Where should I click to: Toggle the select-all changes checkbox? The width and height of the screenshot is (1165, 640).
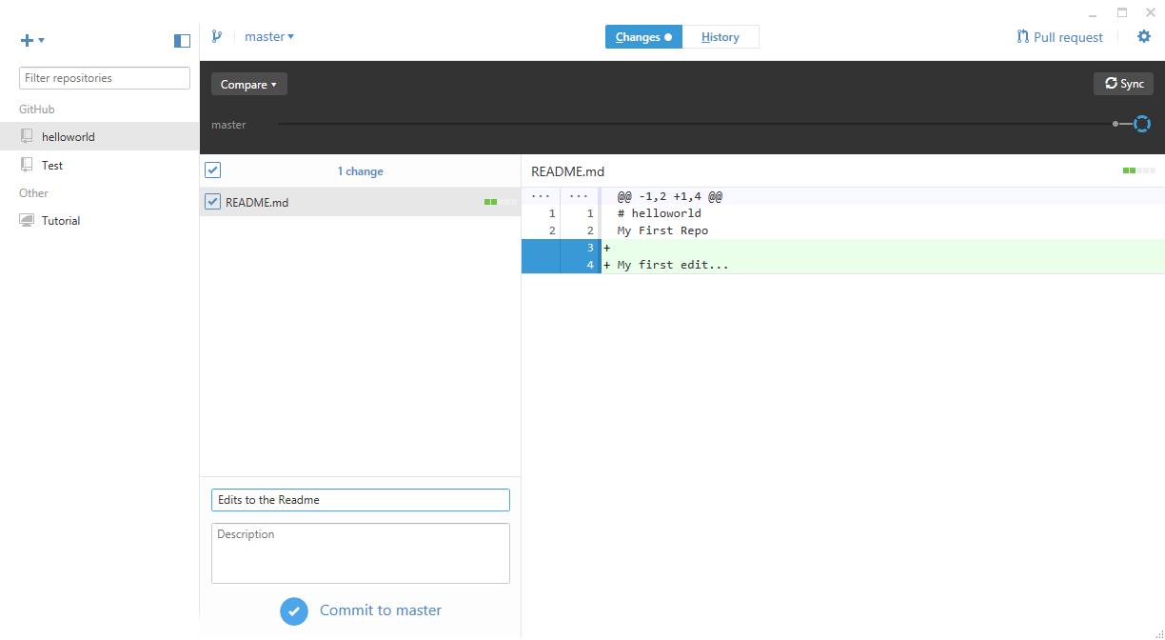(213, 170)
